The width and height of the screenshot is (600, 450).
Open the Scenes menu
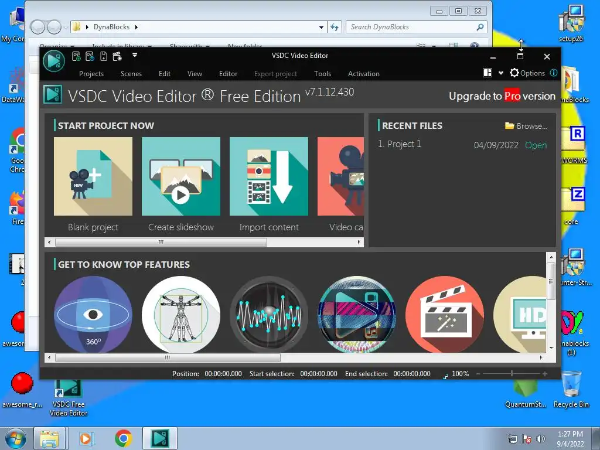click(x=131, y=74)
